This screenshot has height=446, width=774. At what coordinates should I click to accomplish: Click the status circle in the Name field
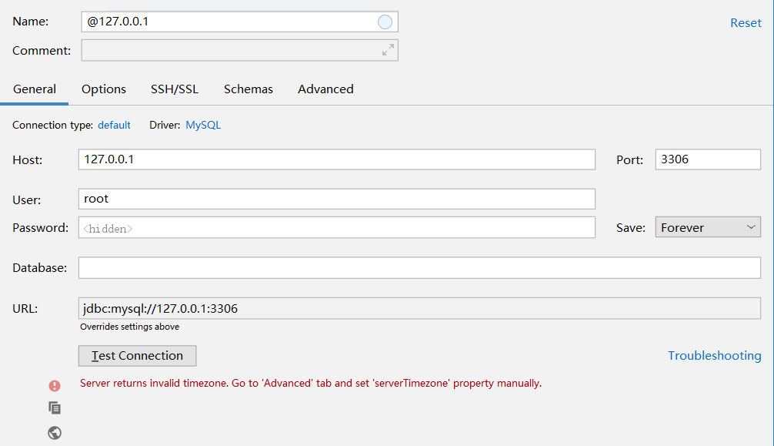point(384,22)
